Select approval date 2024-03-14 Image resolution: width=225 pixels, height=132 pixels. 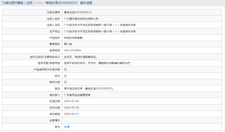tap(71, 101)
